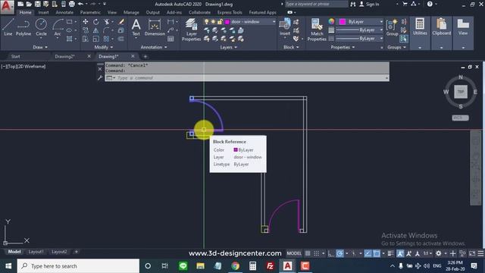This screenshot has width=485, height=273.
Task: Click the Move tool in Modify panel
Action: tap(86, 22)
